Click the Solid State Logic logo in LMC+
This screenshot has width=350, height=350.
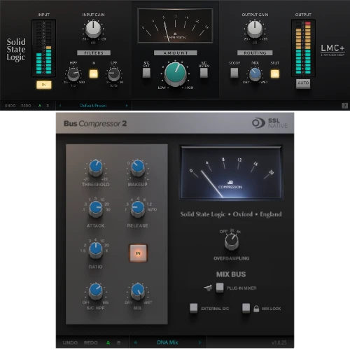click(16, 50)
